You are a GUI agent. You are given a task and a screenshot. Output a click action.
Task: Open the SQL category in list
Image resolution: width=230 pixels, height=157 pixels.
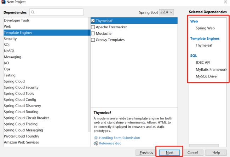46,45
